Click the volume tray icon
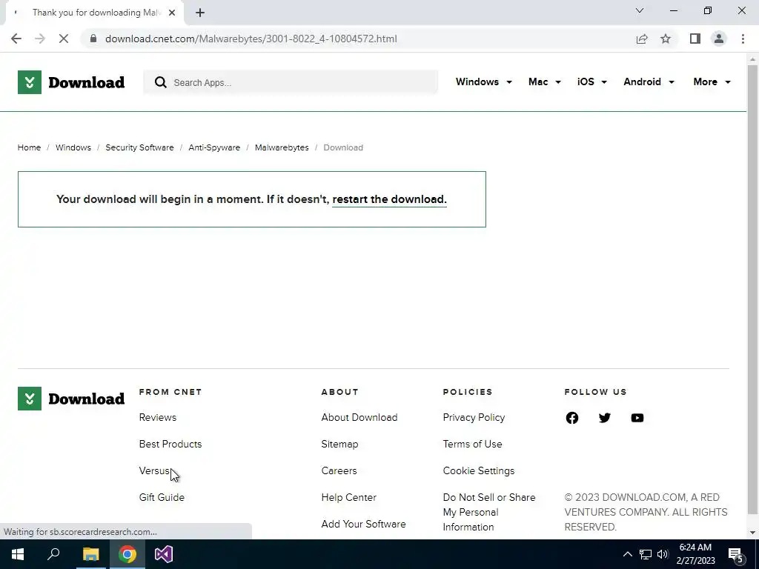This screenshot has width=759, height=569. click(663, 554)
